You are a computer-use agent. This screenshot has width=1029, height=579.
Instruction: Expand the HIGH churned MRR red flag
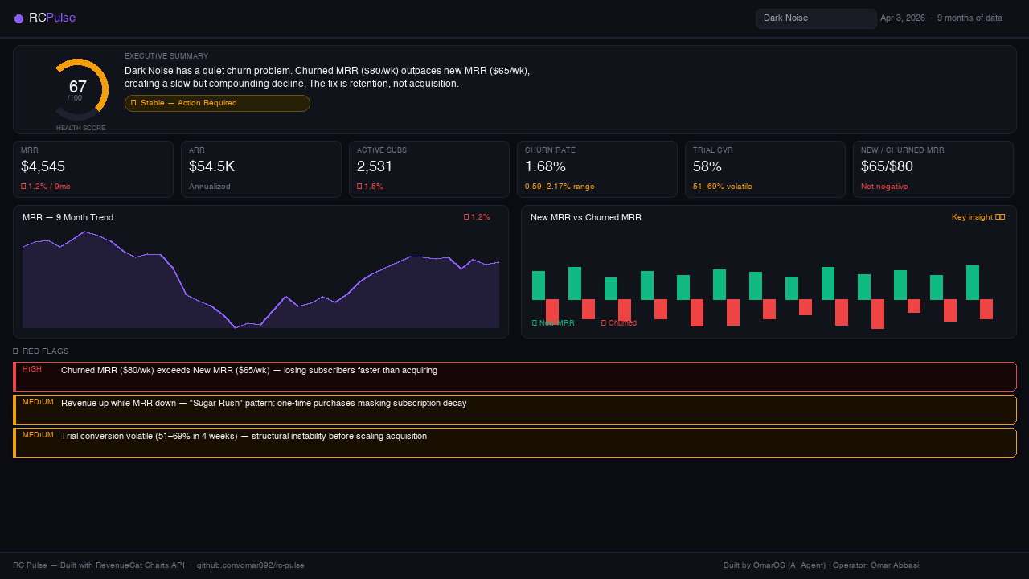514,371
